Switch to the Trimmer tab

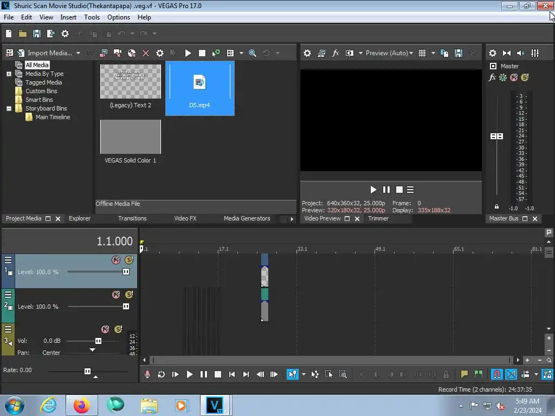point(378,219)
